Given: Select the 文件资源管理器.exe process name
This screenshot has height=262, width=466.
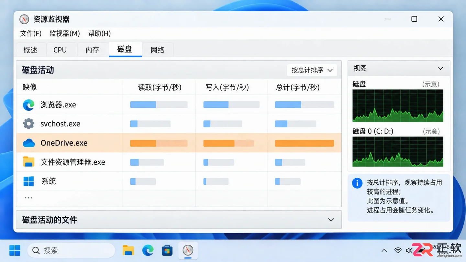Looking at the screenshot, I should coord(73,162).
